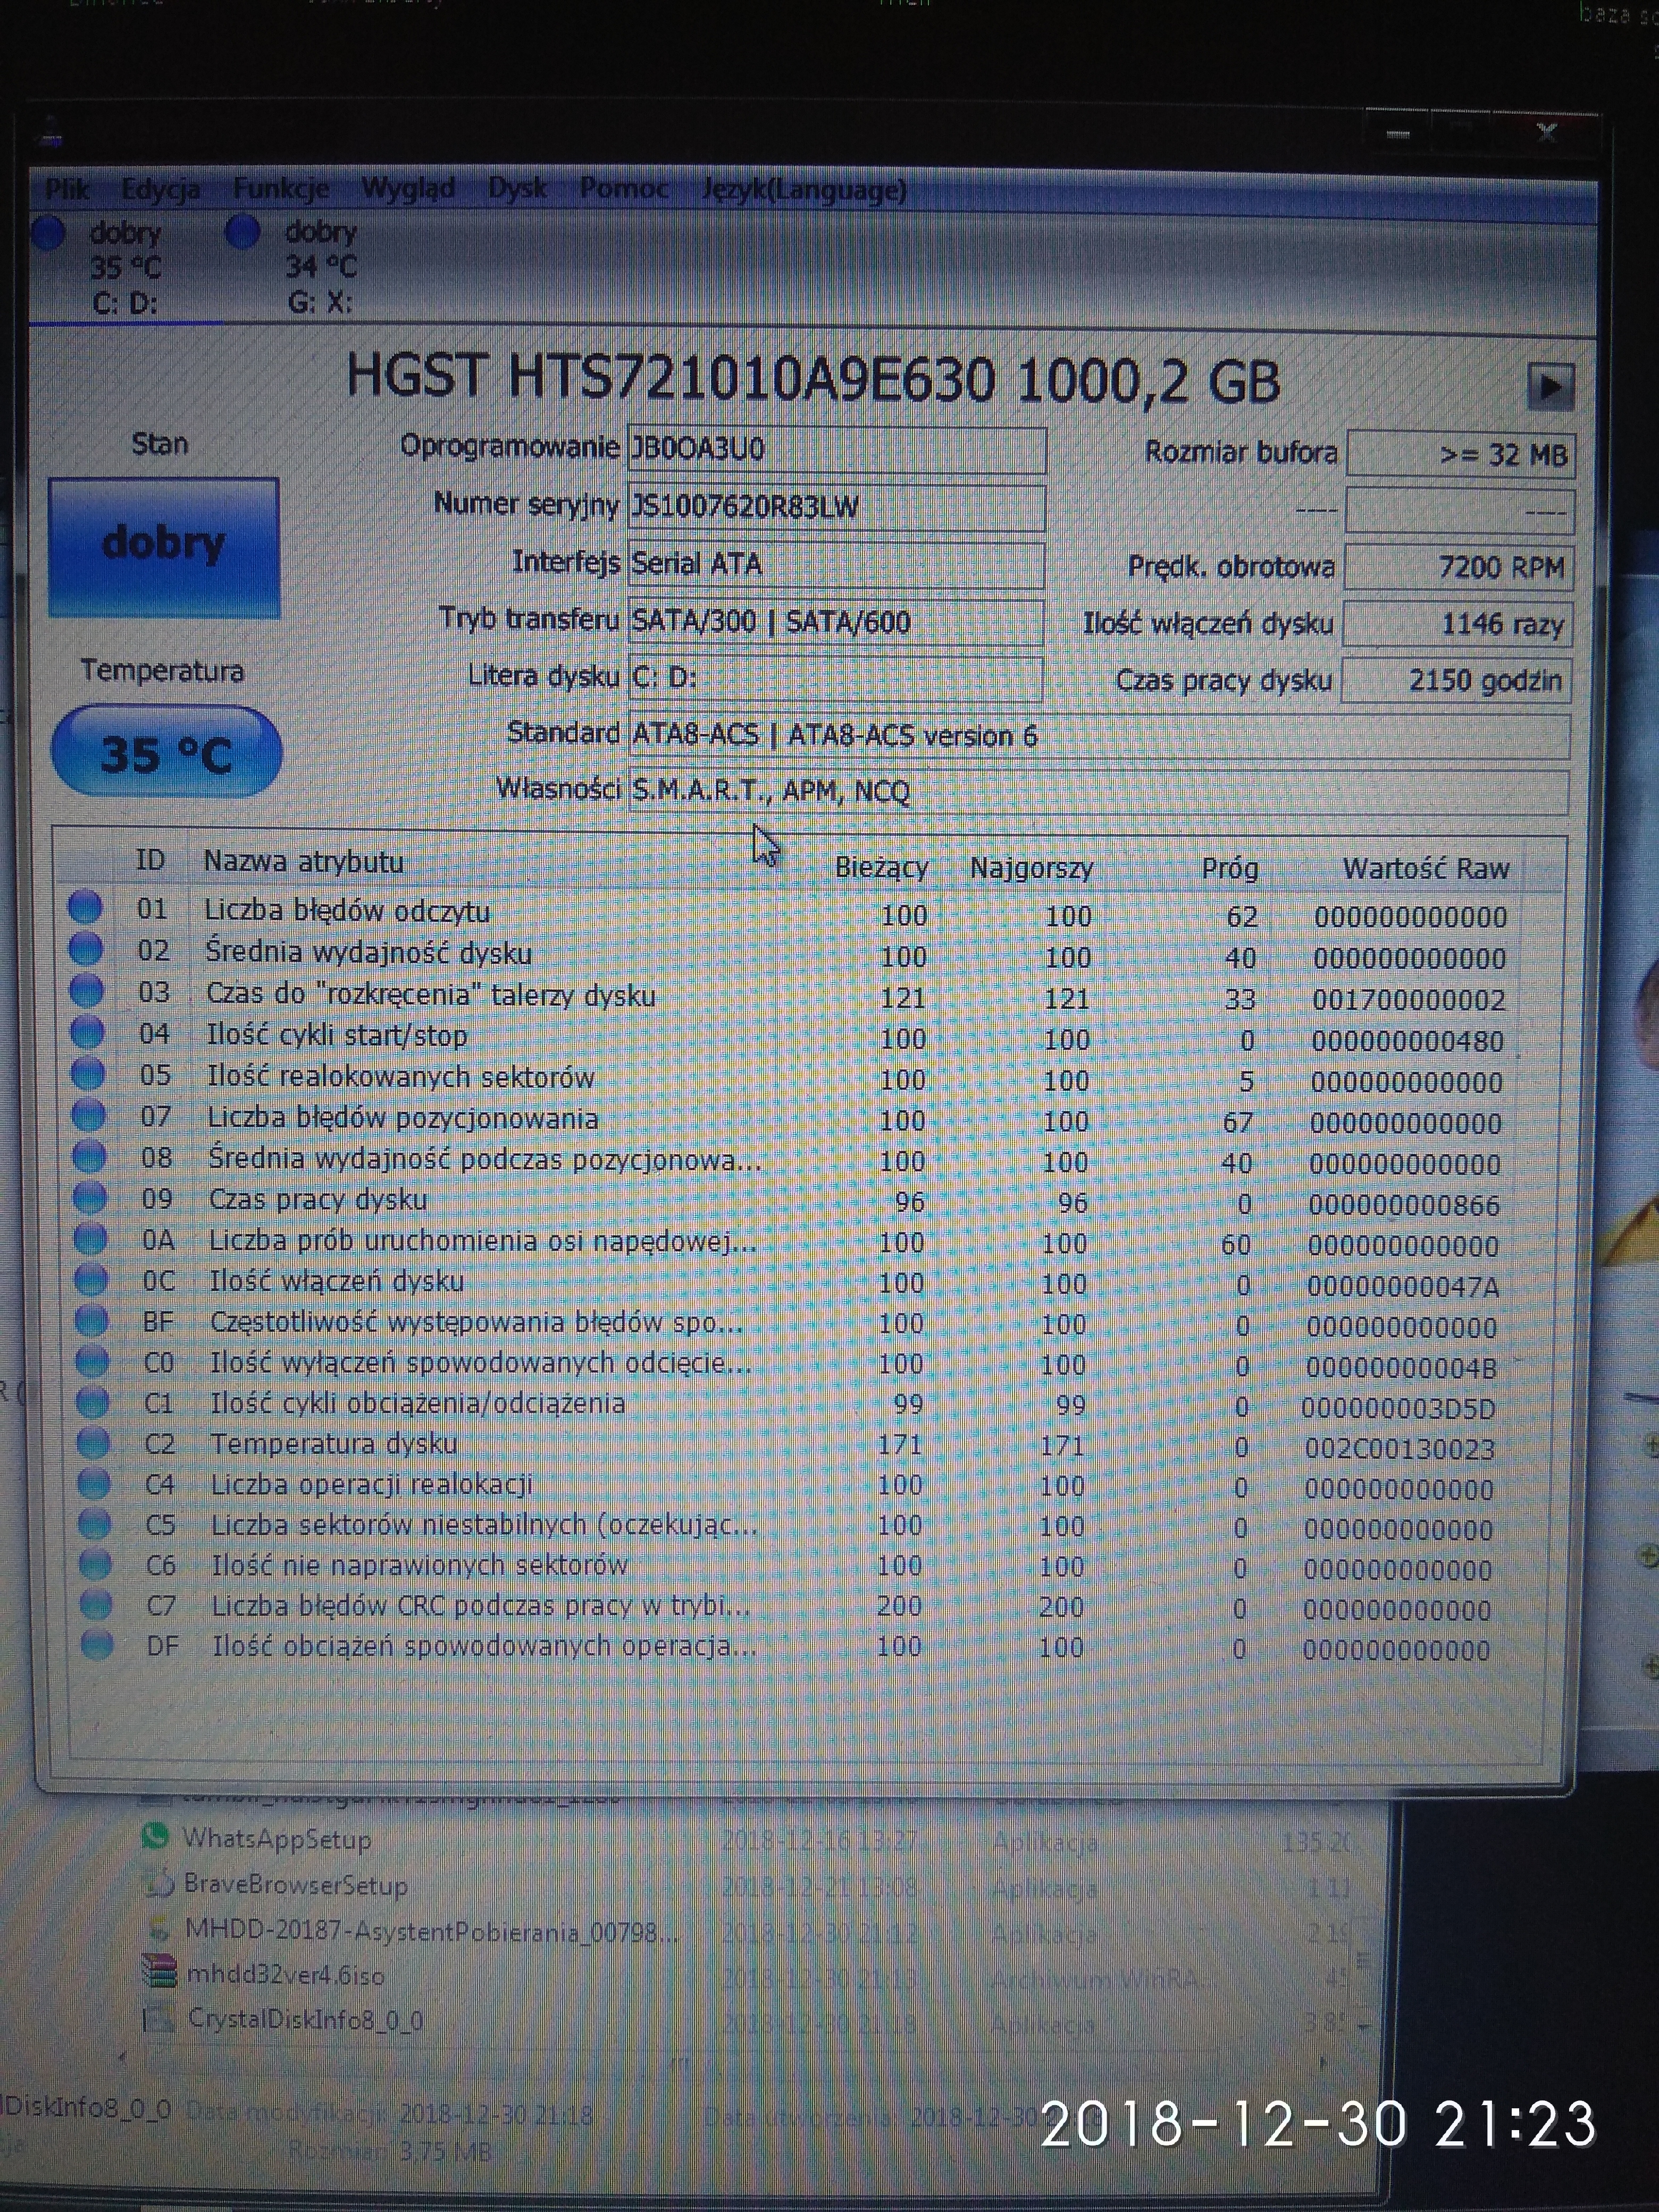Open the Funkcje menu
This screenshot has width=1659, height=2212.
[x=281, y=188]
